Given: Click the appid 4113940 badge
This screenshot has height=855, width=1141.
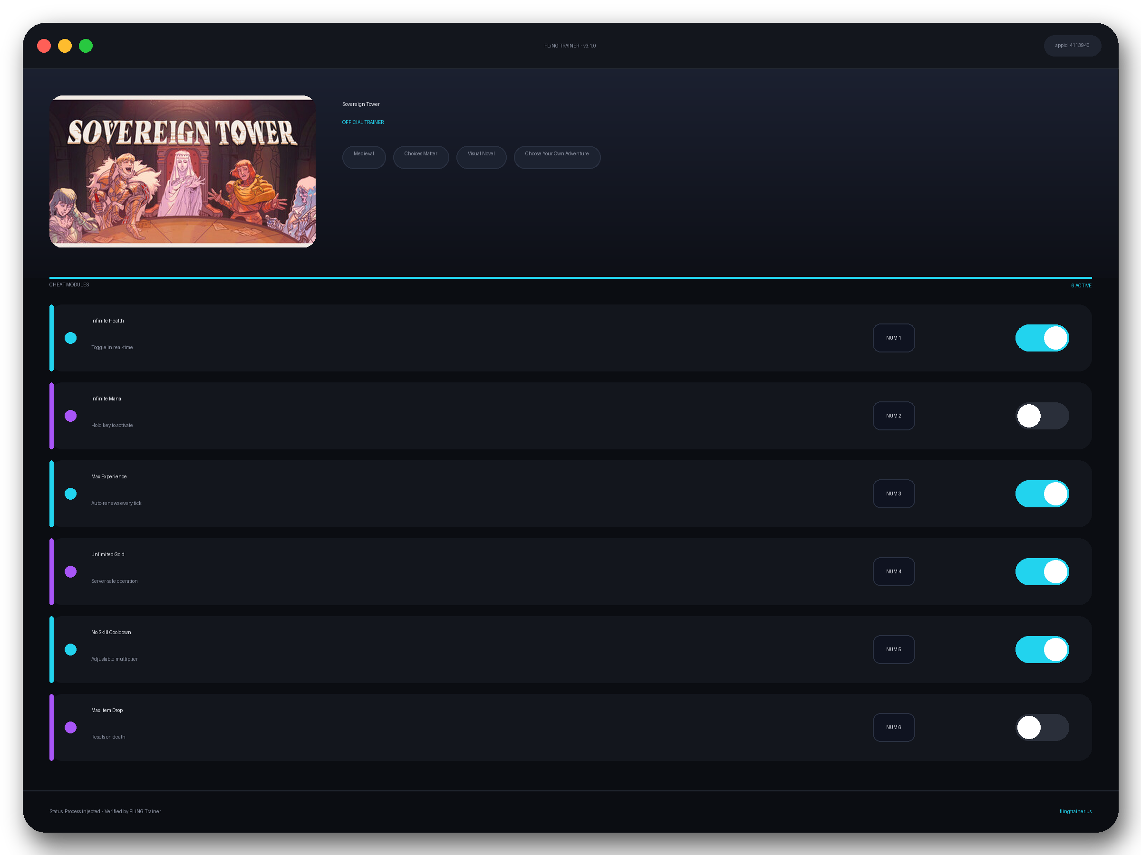Looking at the screenshot, I should point(1073,45).
